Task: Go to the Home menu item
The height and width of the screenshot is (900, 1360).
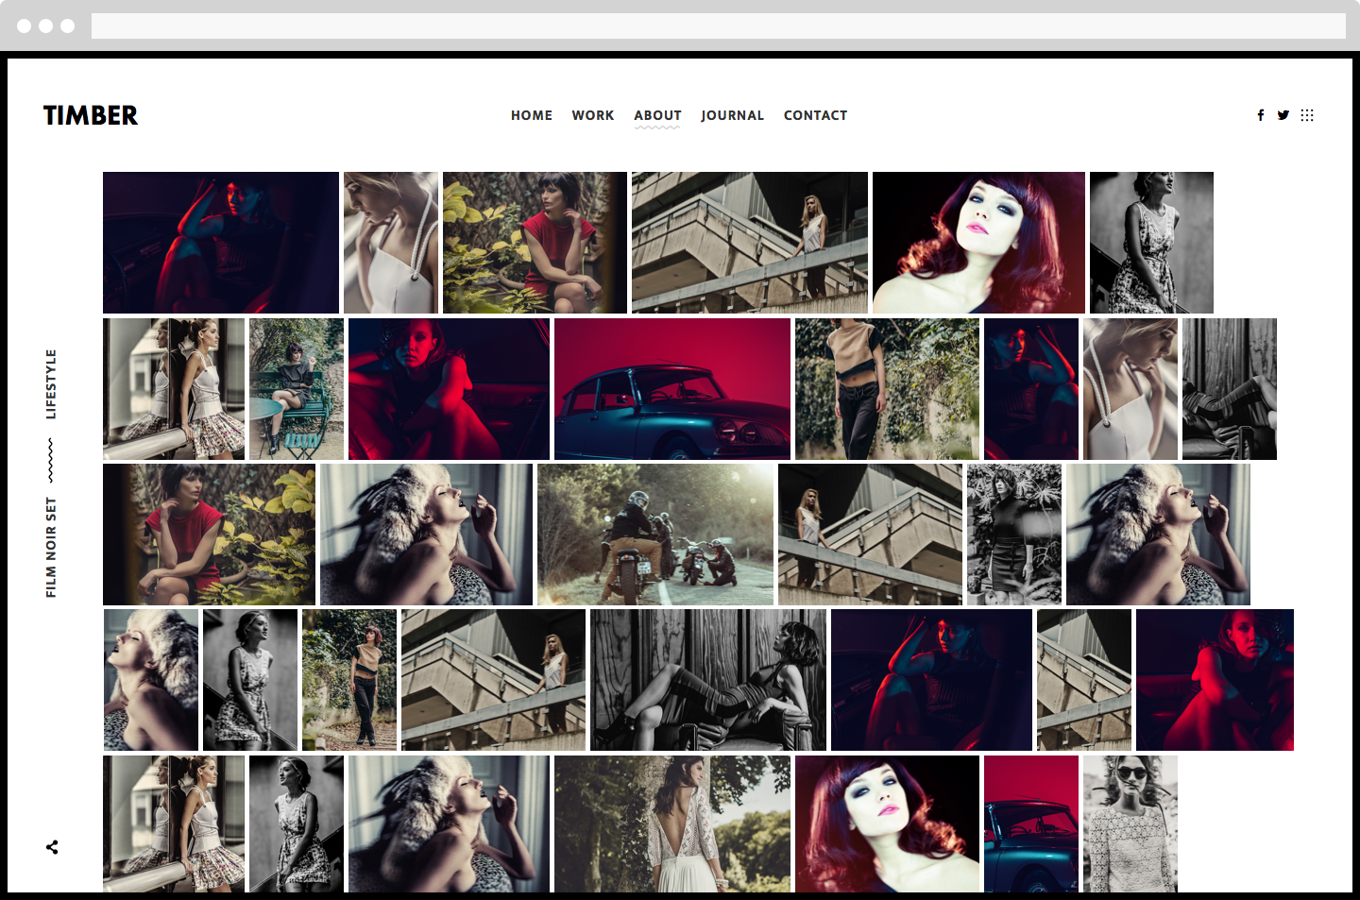Action: (x=532, y=115)
